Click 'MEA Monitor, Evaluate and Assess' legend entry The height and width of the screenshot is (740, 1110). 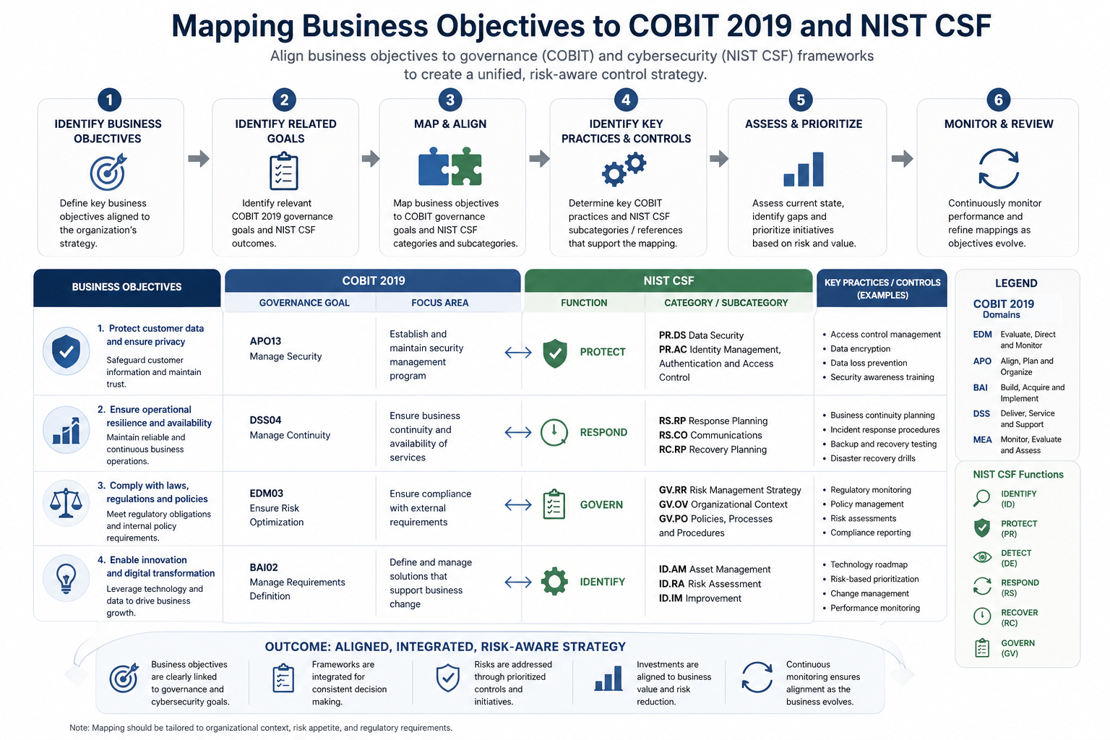tap(1017, 444)
